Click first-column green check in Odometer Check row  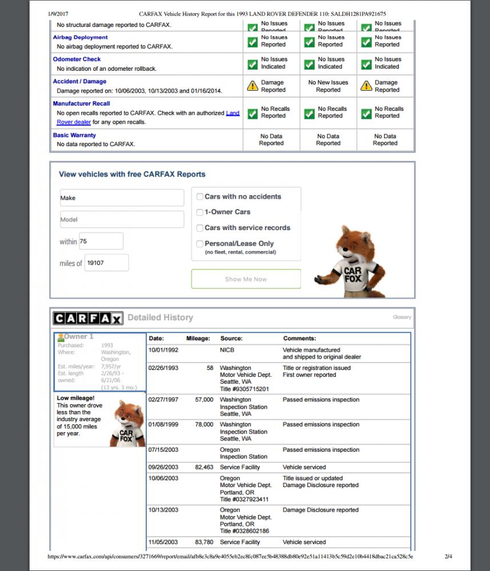click(x=252, y=65)
